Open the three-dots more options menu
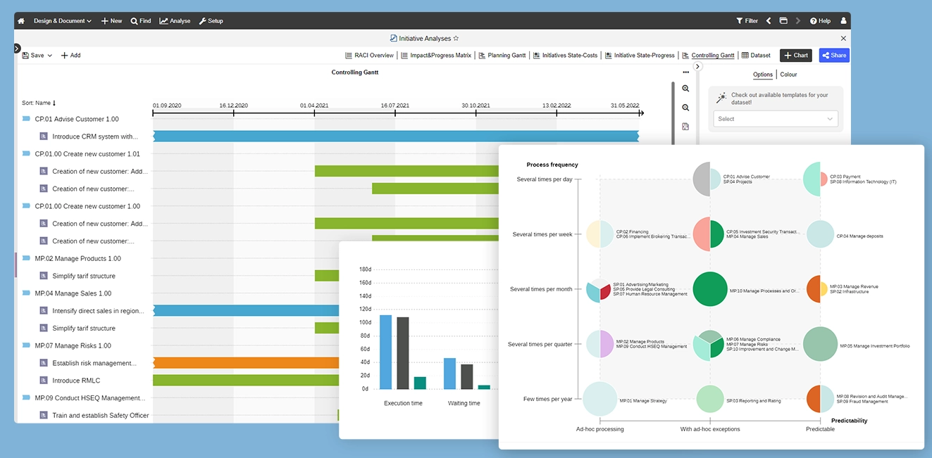 [x=685, y=72]
